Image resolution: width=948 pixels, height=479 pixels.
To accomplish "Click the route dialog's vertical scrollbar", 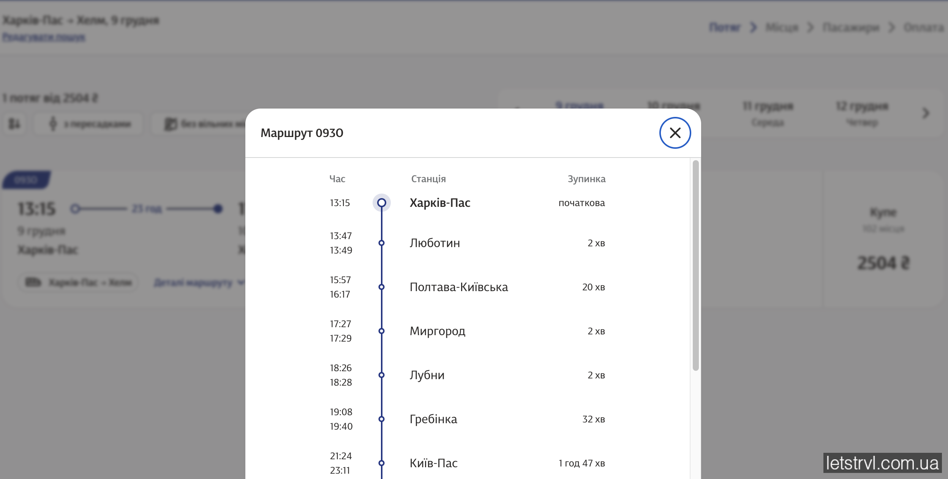I will tap(695, 266).
